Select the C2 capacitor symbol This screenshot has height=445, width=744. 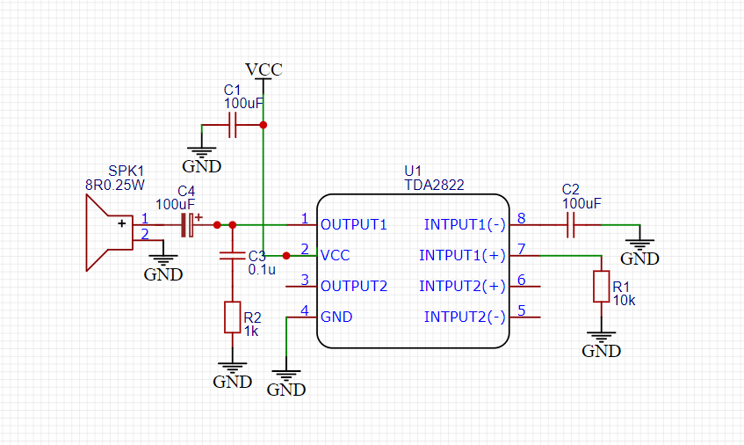tap(571, 225)
